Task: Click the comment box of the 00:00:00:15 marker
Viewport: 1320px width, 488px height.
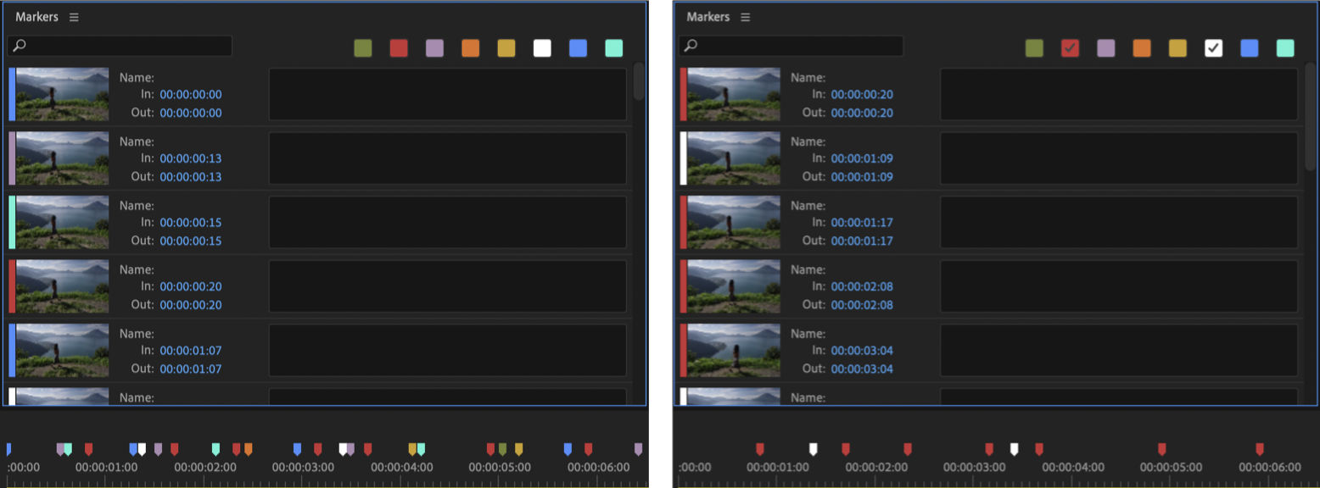Action: coord(448,223)
